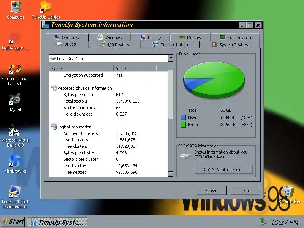Click the list scrollbar down arrow
The height and width of the screenshot is (228, 304).
pos(171,174)
